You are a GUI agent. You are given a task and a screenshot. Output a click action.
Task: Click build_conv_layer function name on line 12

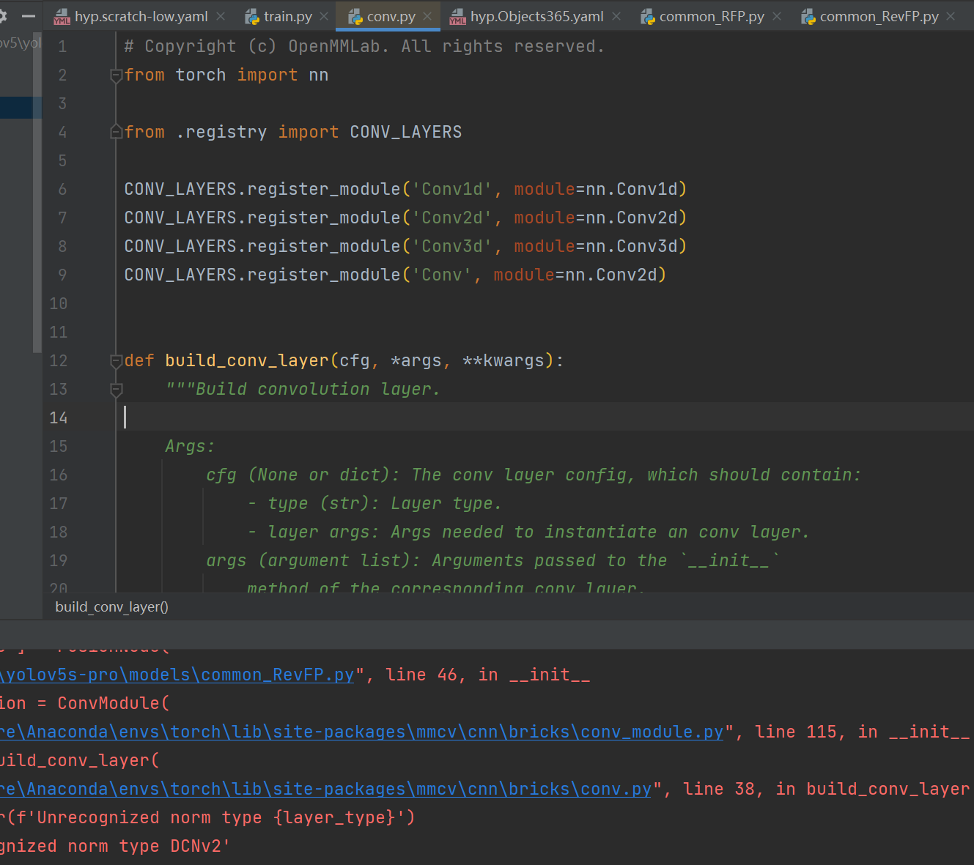[247, 360]
